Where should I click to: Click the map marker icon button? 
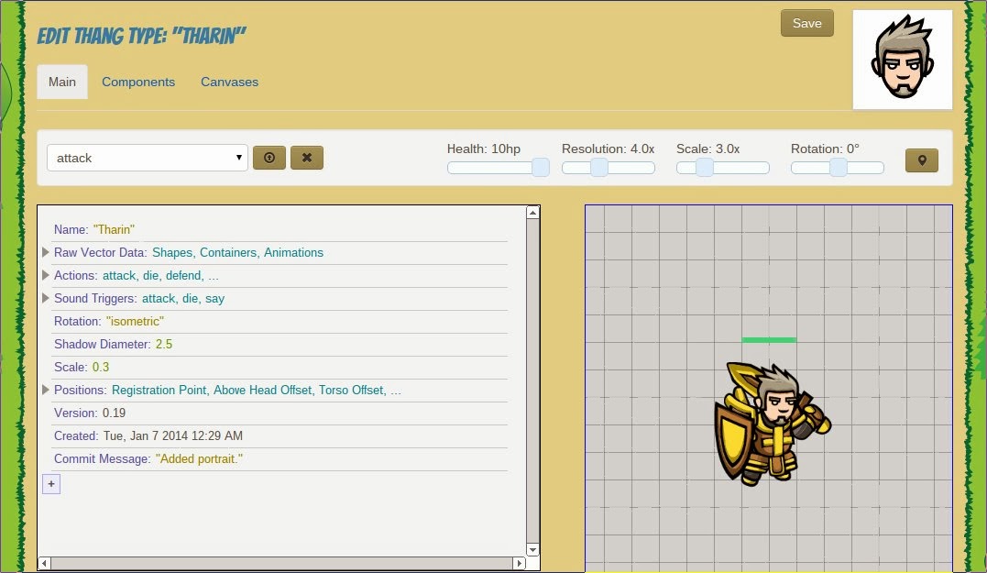coord(922,160)
